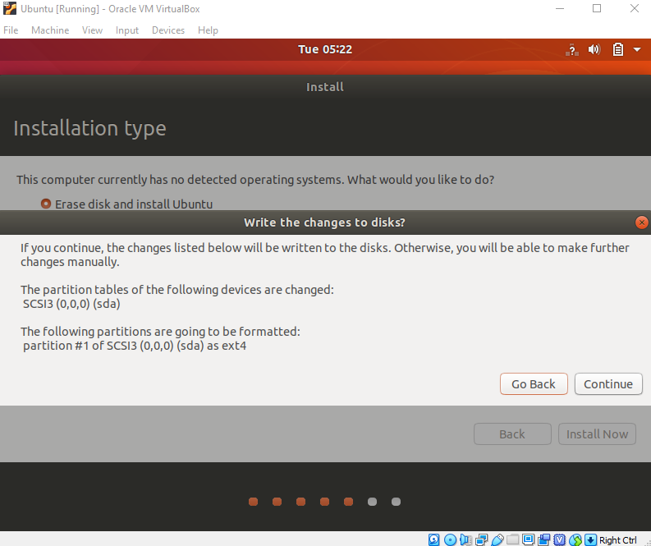651x546 pixels.
Task: Close the 'Write the changes to disks?' dialog
Action: tap(641, 223)
